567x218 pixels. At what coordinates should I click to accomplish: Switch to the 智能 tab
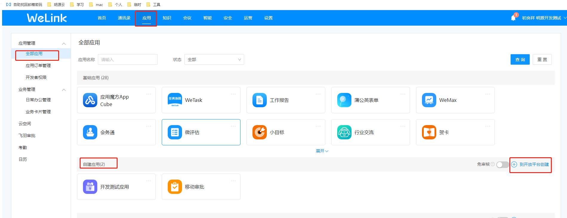click(x=207, y=18)
